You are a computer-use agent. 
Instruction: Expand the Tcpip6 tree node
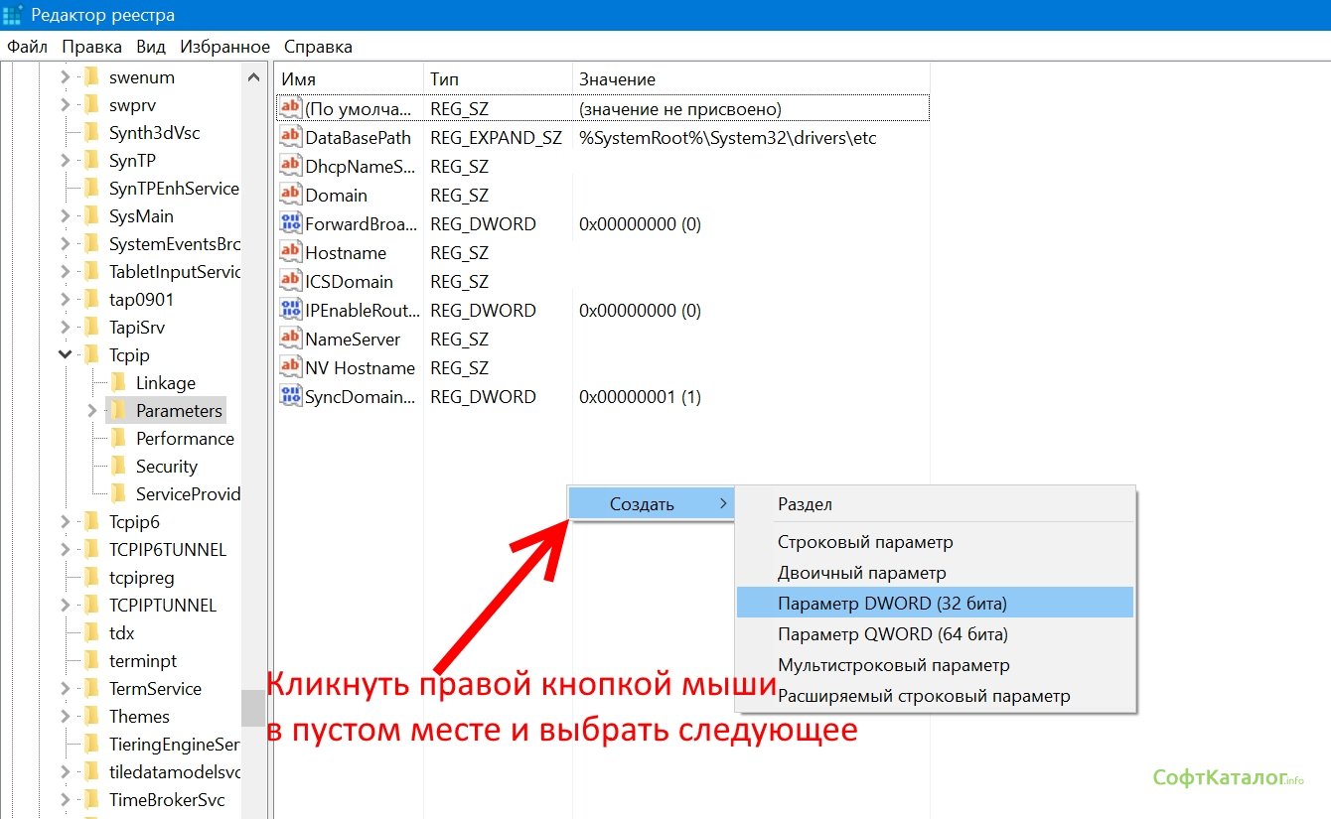pyautogui.click(x=66, y=521)
